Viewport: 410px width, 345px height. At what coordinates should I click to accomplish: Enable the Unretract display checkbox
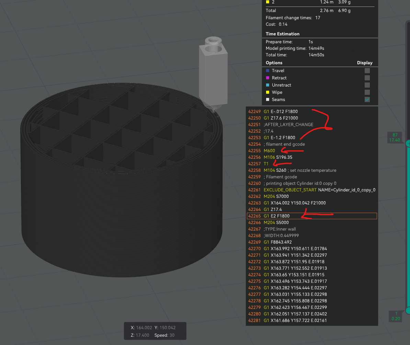pyautogui.click(x=367, y=85)
